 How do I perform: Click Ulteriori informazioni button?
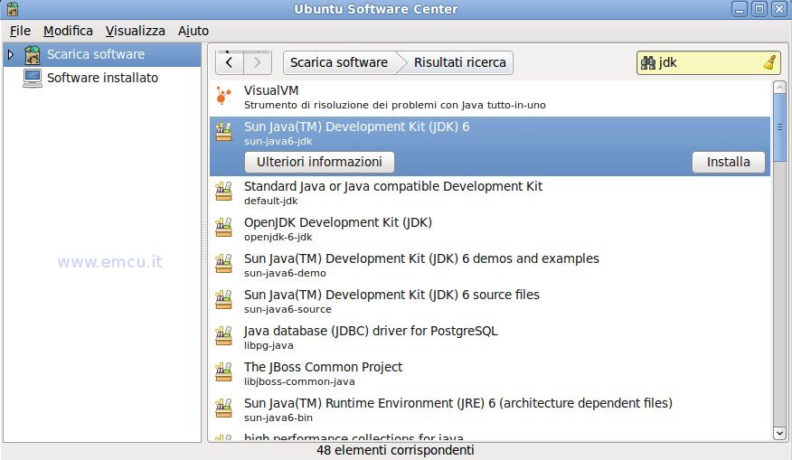pyautogui.click(x=319, y=162)
